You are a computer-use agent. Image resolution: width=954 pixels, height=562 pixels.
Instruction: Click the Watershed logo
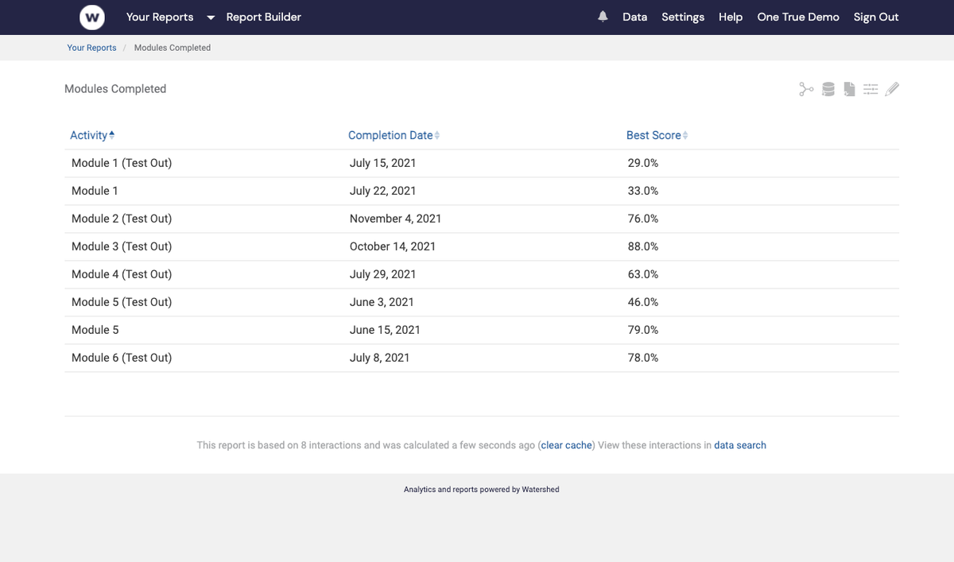click(92, 17)
